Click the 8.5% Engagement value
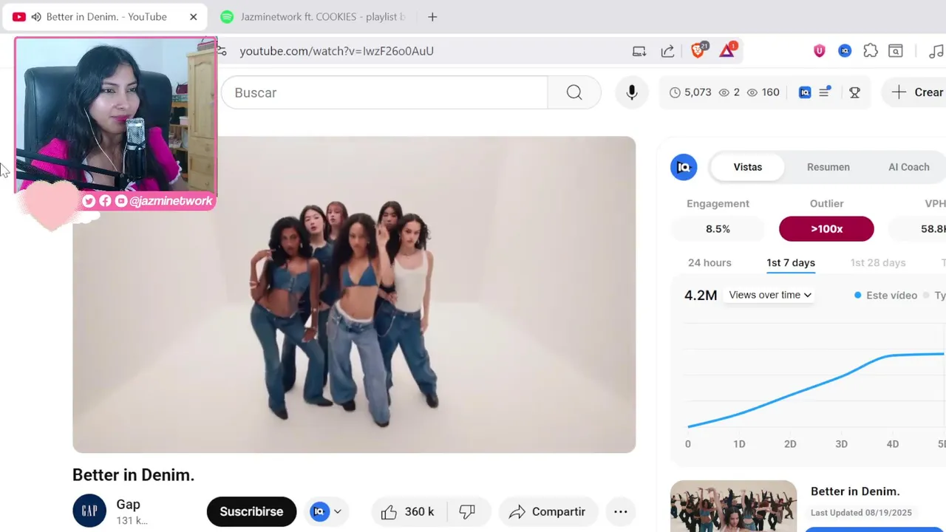The width and height of the screenshot is (946, 532). coord(718,229)
